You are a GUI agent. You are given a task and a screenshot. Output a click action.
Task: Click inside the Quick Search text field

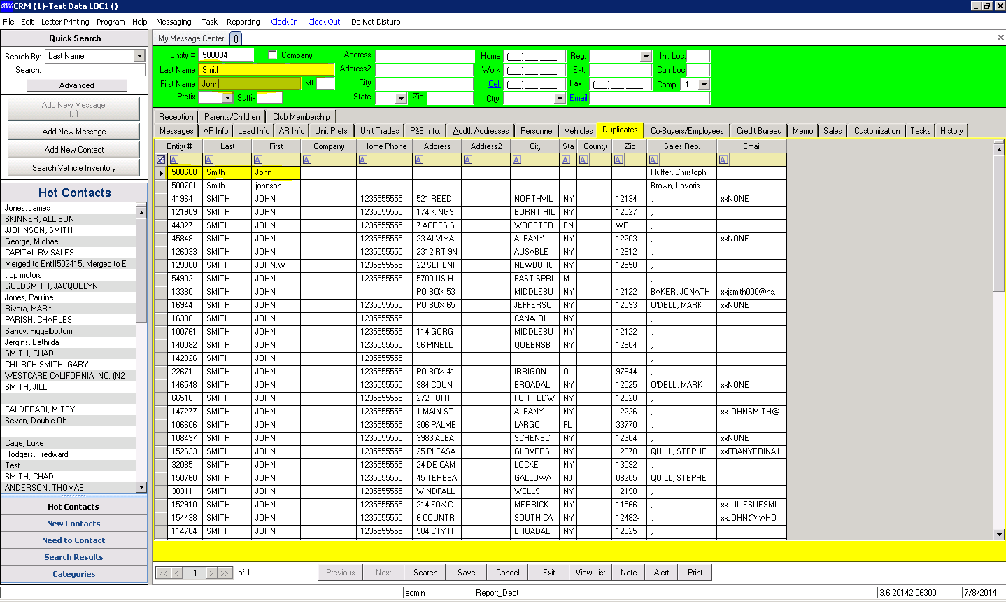pos(94,70)
